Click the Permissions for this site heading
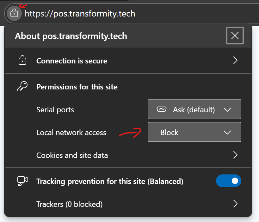 [x=77, y=87]
